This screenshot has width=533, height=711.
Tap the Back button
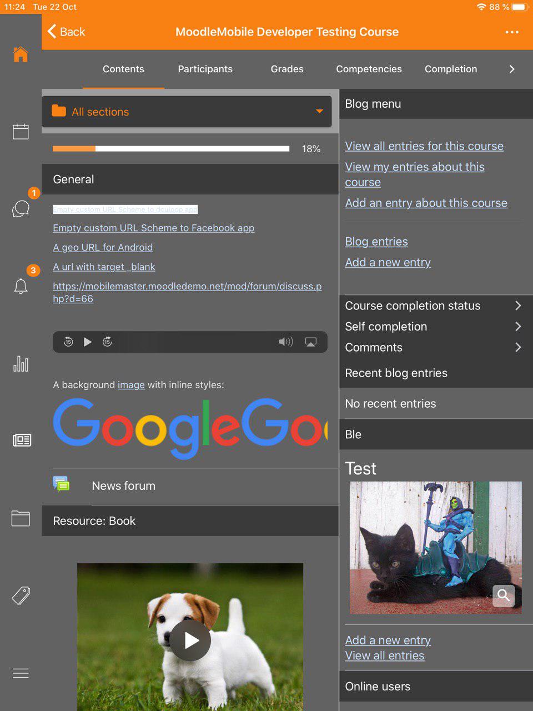[67, 32]
